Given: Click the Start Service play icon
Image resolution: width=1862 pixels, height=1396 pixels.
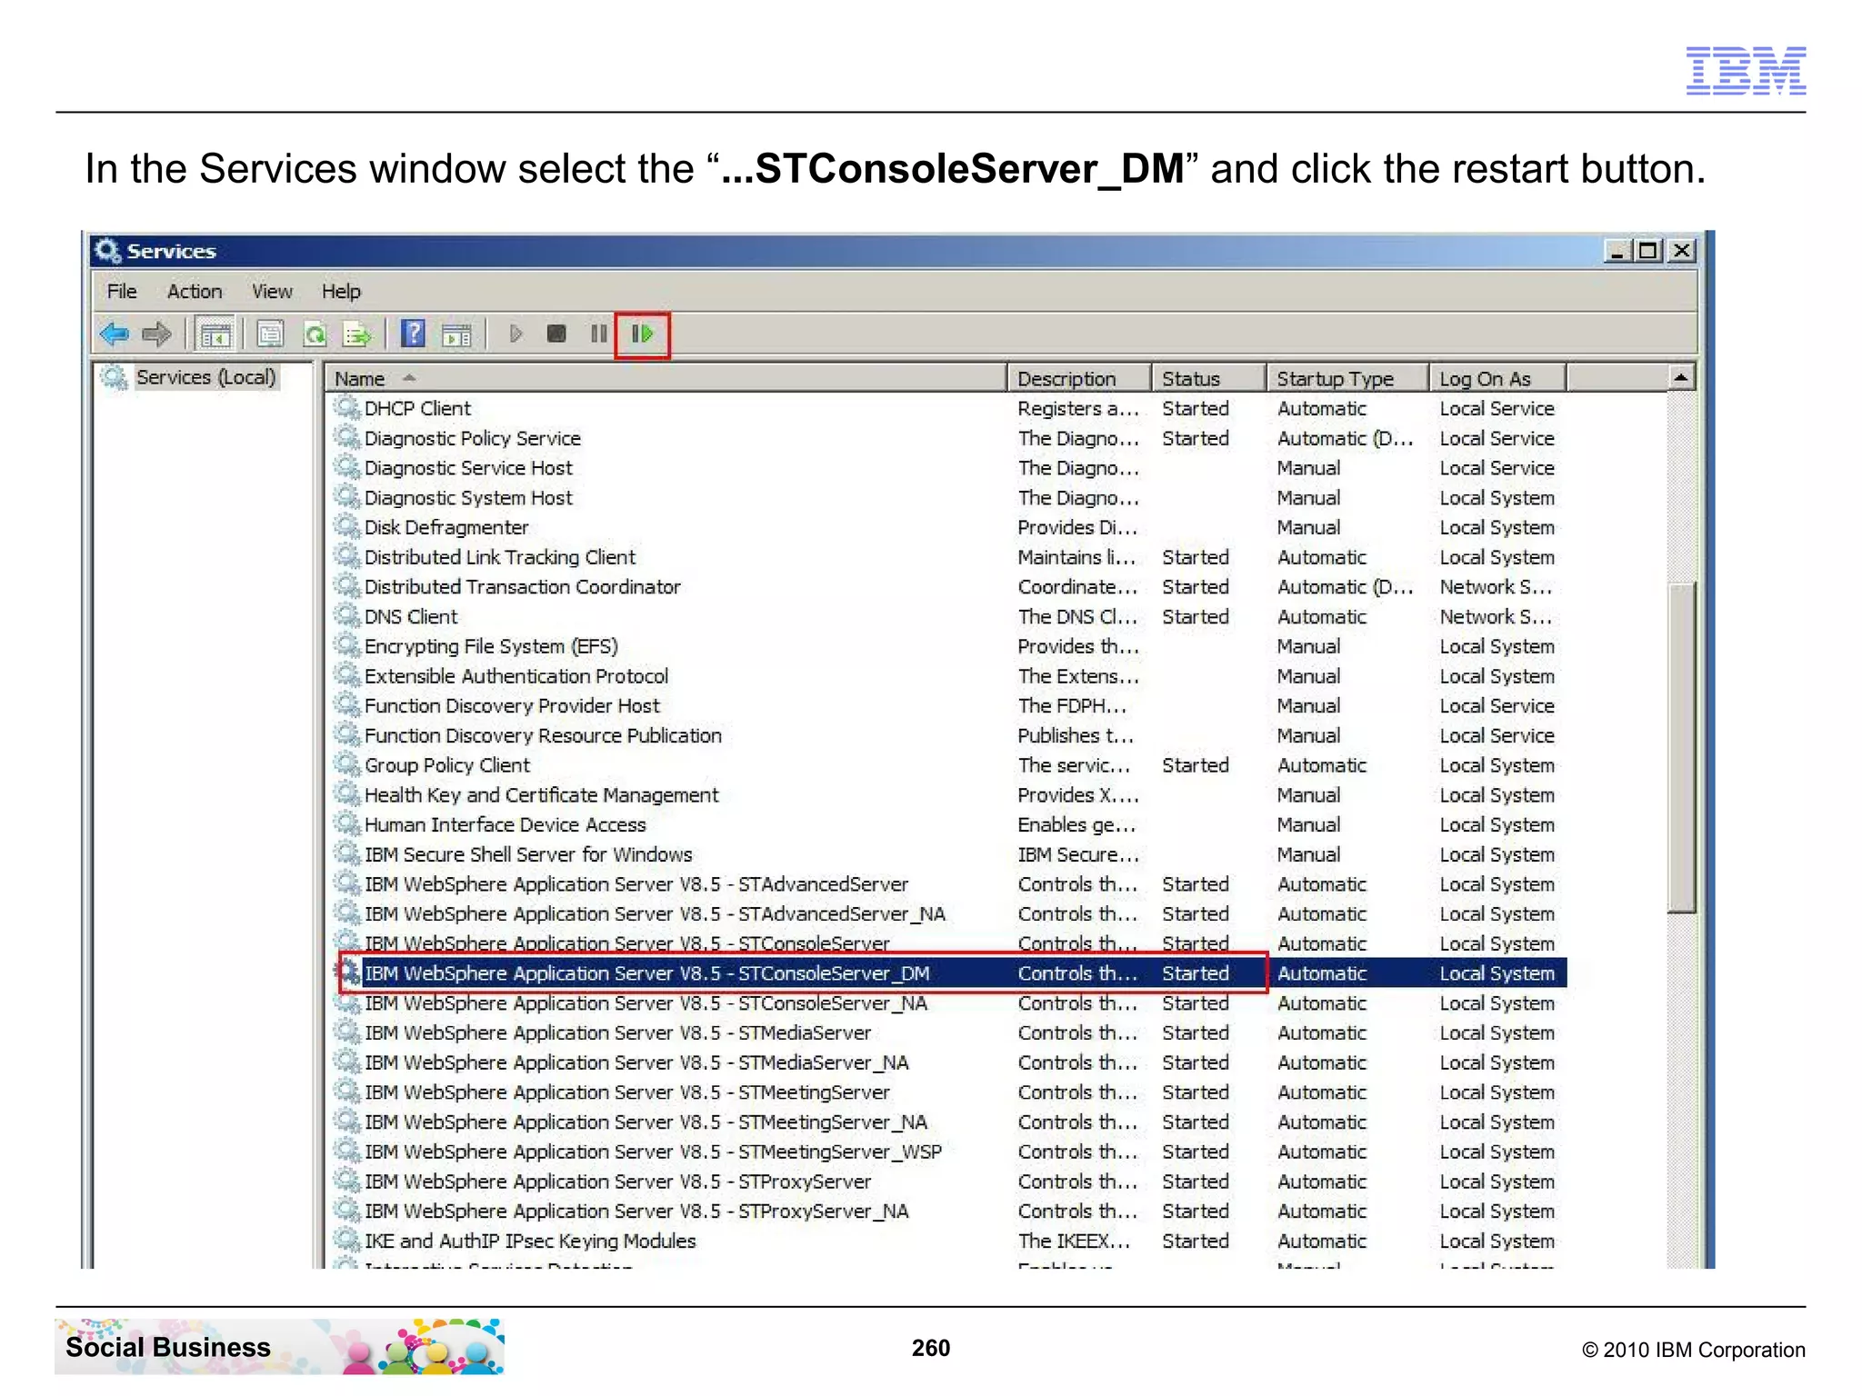Looking at the screenshot, I should coord(516,334).
